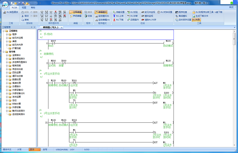The width and height of the screenshot is (238, 153).
Task: Click PLC下载 download
Action: tap(118, 20)
